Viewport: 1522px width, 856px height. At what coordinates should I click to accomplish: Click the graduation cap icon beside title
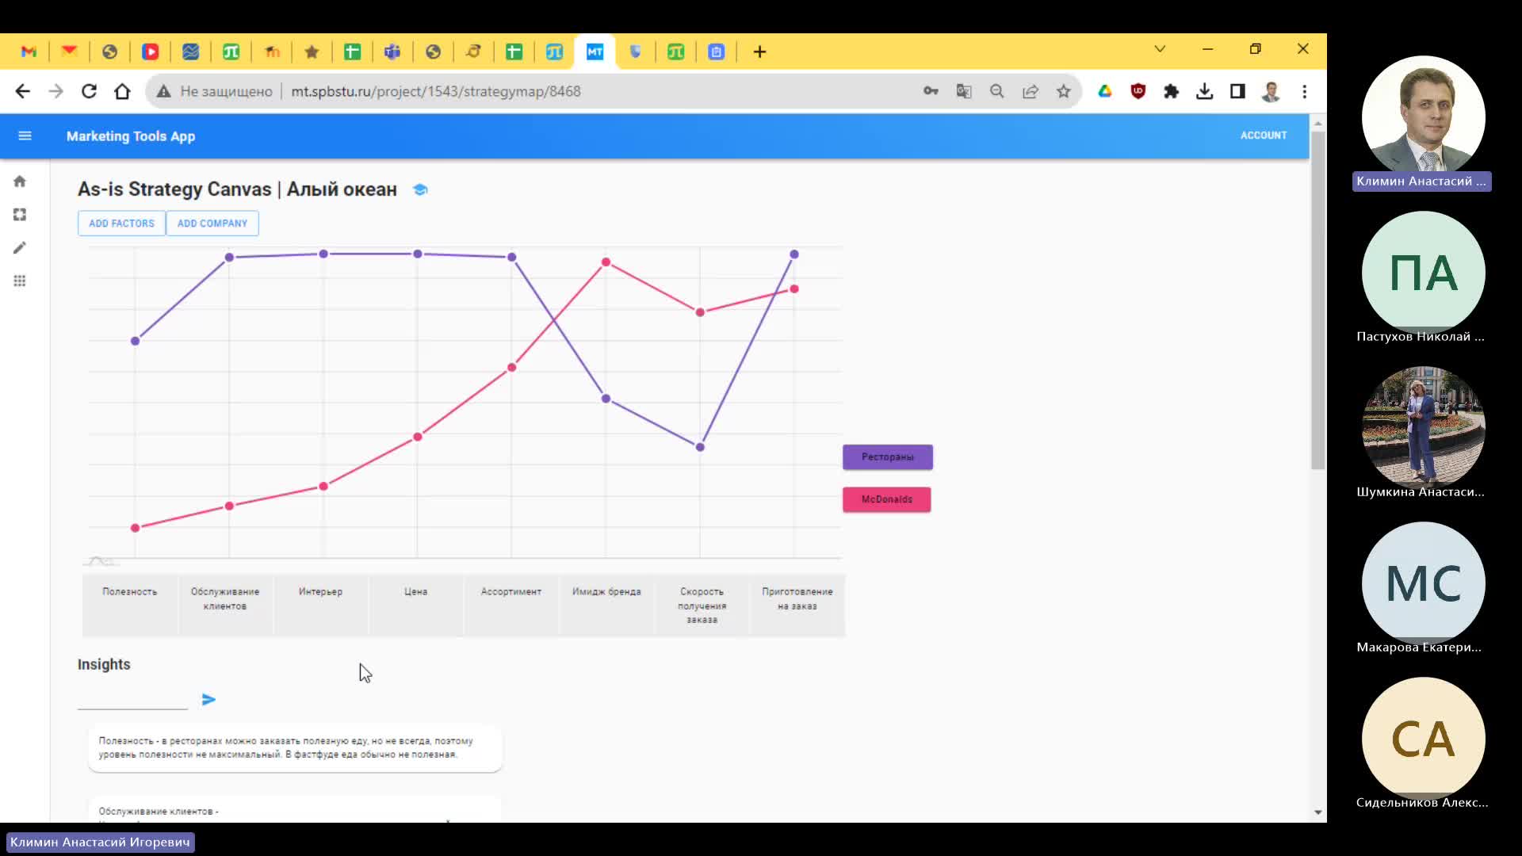tap(420, 189)
